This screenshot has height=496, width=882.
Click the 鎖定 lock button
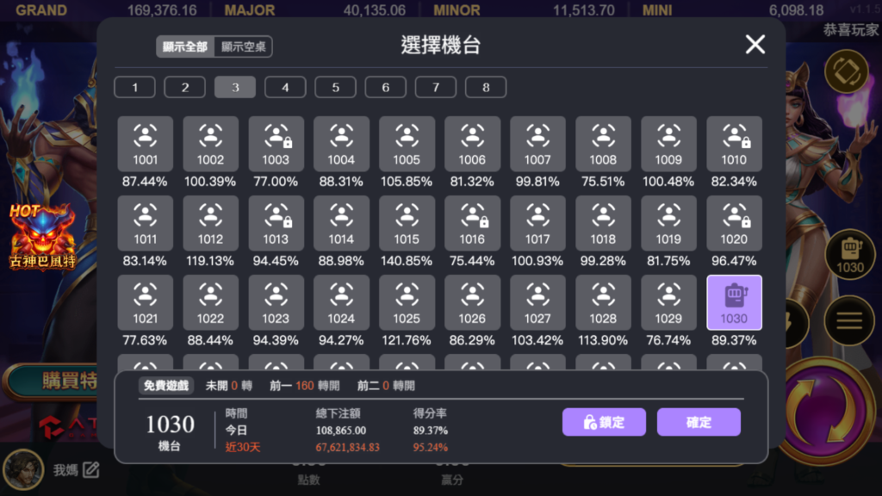coord(604,422)
